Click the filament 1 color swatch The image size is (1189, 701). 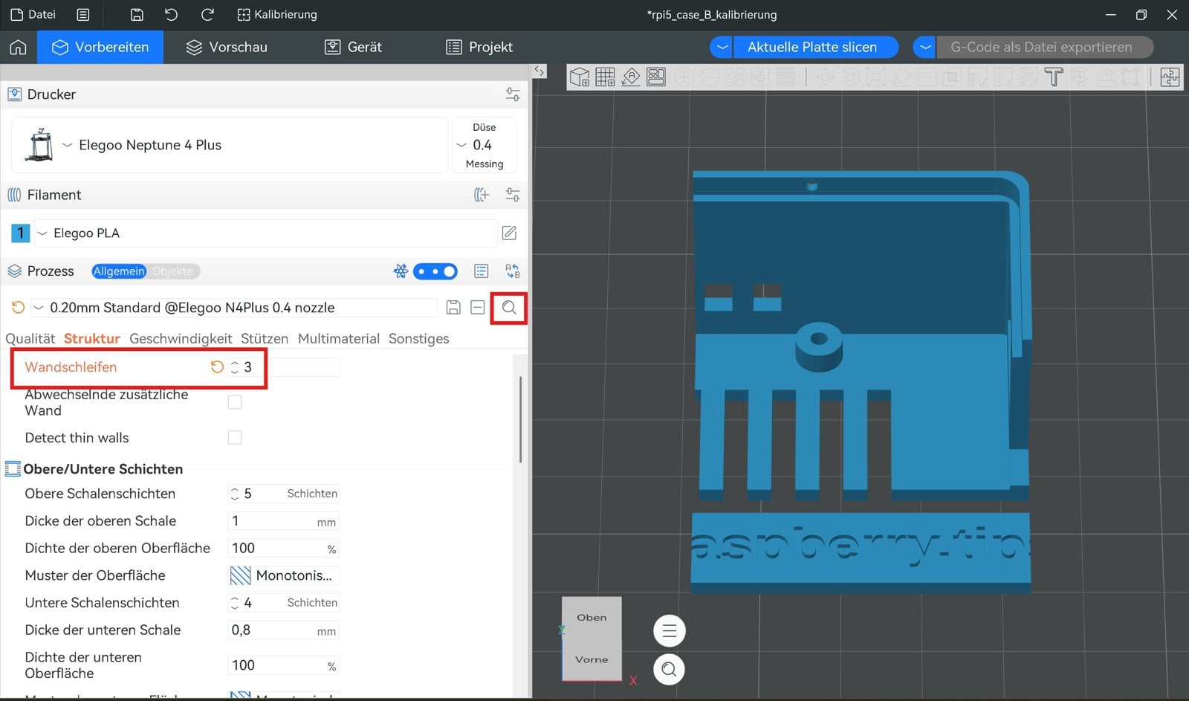(20, 233)
